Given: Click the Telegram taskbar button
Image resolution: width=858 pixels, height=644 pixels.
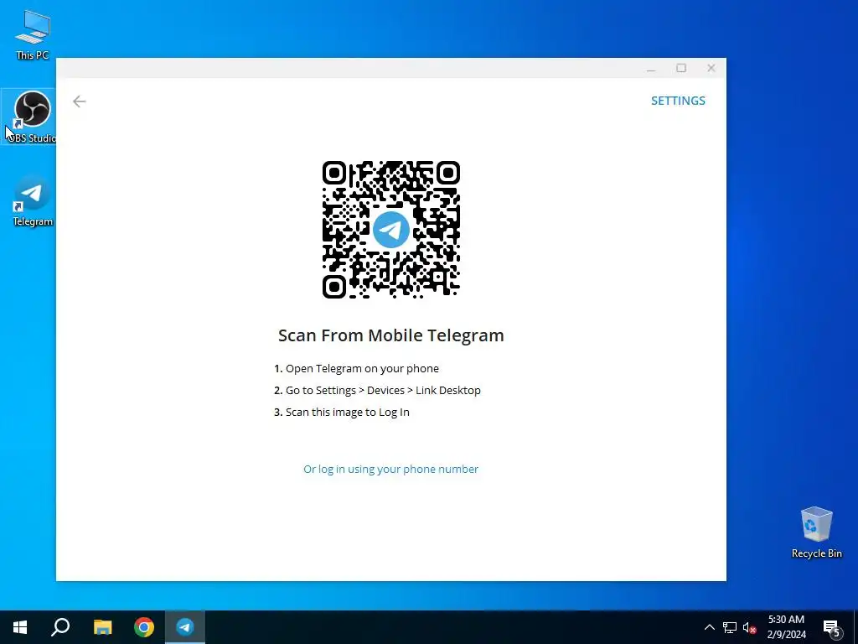Looking at the screenshot, I should (185, 627).
